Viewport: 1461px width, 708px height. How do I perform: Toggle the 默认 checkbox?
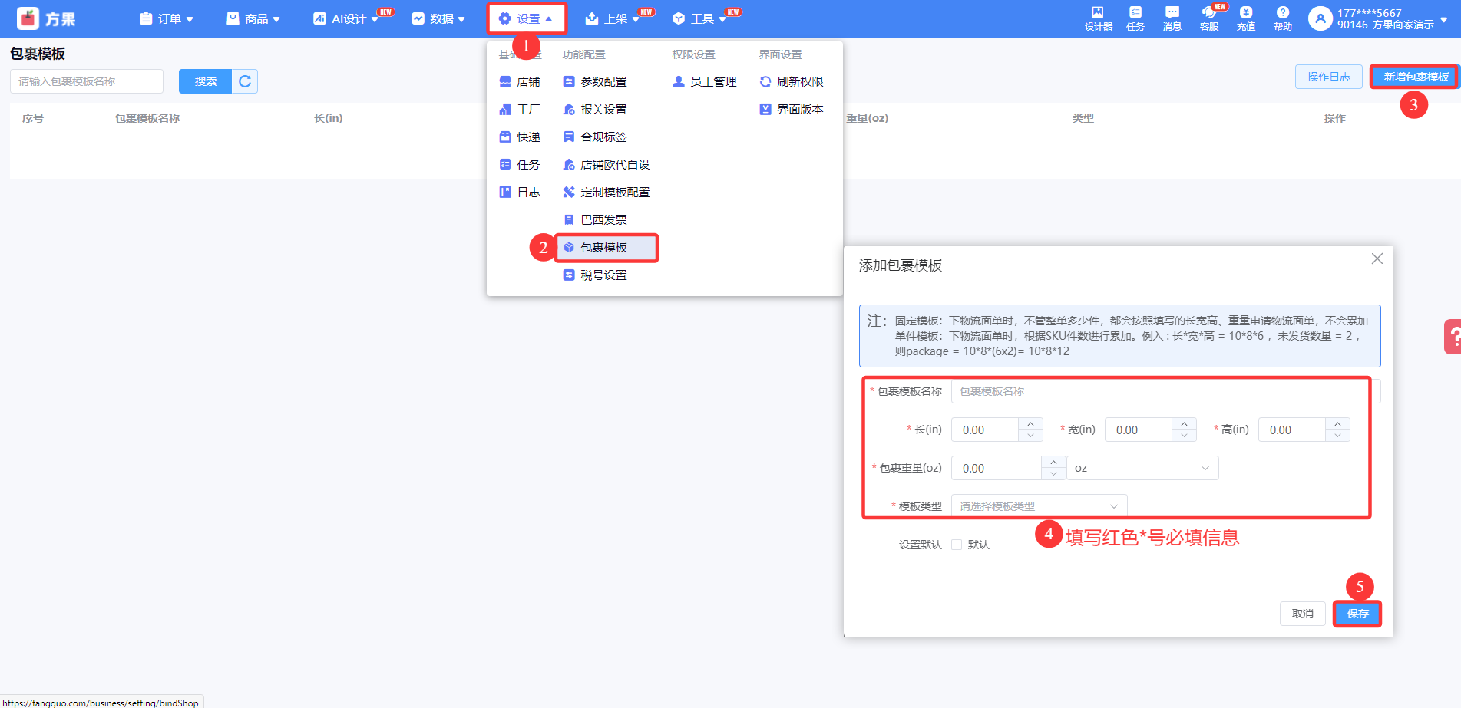tap(957, 545)
